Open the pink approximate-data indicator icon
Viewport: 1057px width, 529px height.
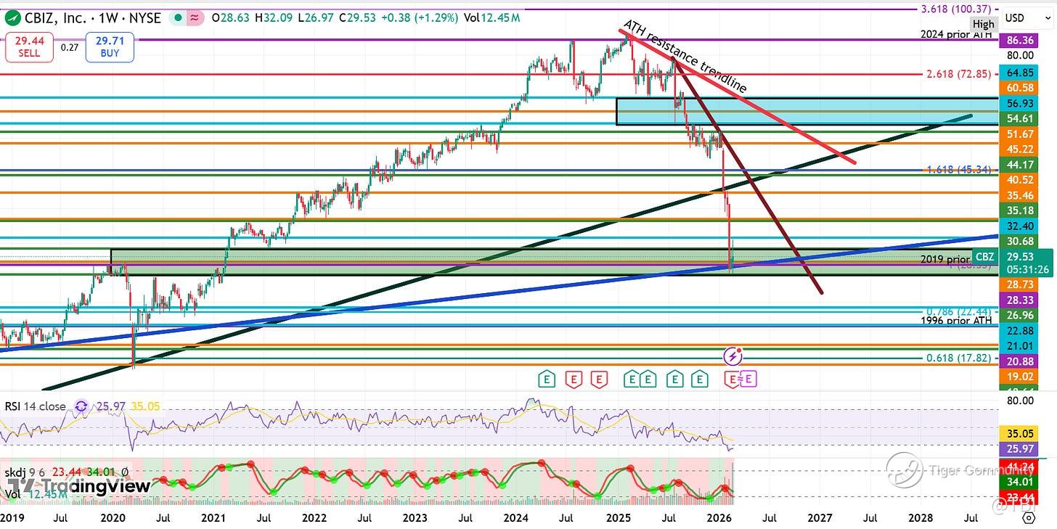coord(195,17)
